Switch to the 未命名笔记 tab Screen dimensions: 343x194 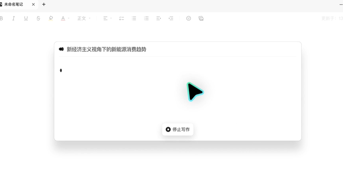(14, 4)
